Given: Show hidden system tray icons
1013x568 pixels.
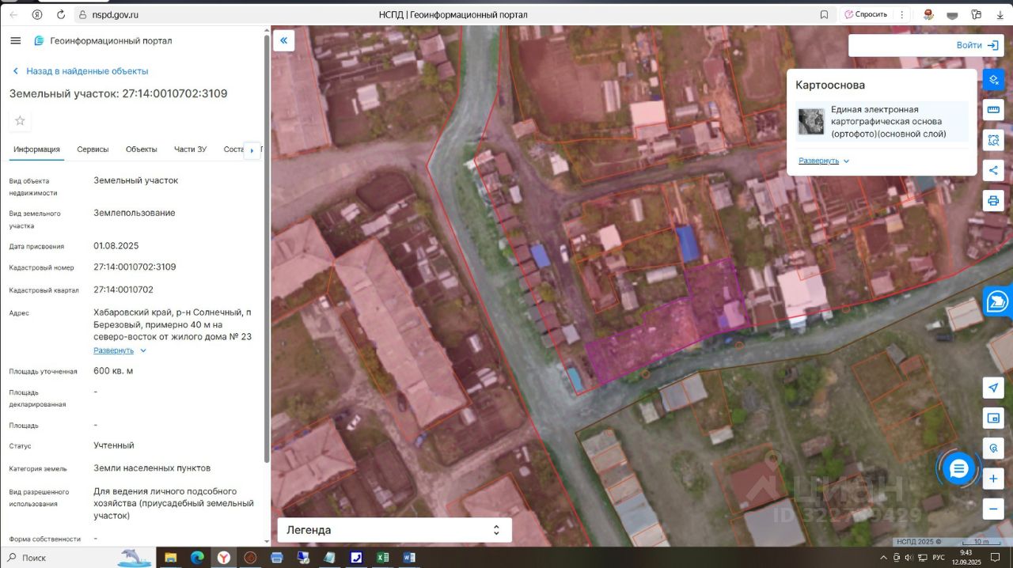Looking at the screenshot, I should [884, 558].
